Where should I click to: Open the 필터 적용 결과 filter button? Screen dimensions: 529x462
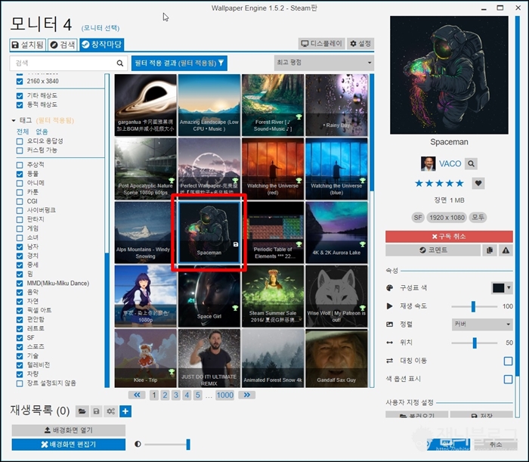[179, 63]
